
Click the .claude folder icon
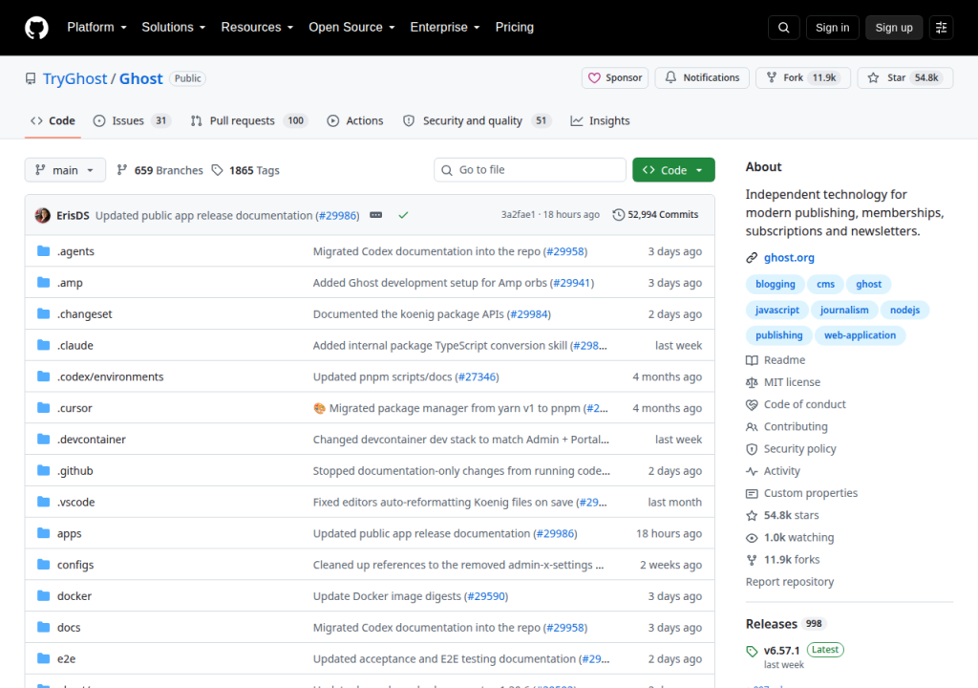(x=43, y=345)
